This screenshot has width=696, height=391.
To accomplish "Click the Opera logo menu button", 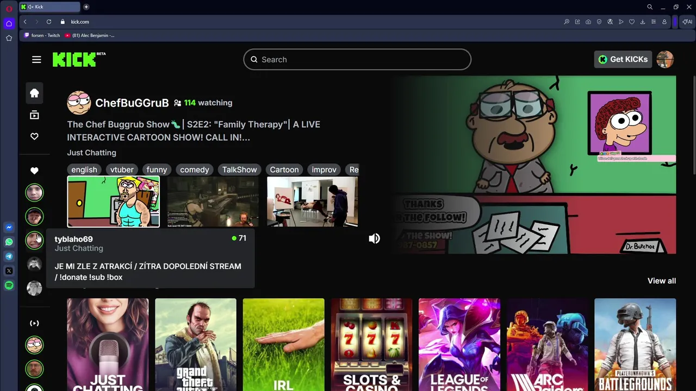I will pyautogui.click(x=9, y=9).
